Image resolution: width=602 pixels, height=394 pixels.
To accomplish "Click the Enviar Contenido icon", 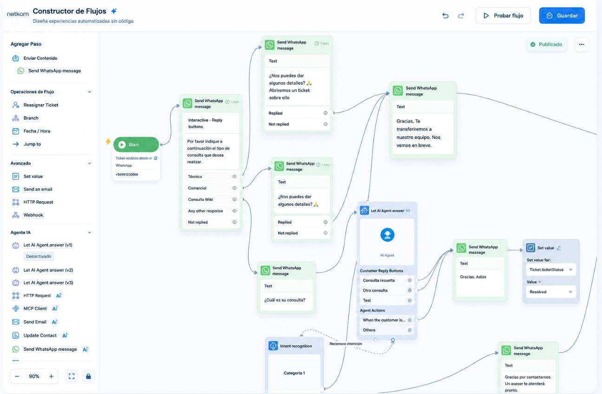I will pyautogui.click(x=16, y=58).
